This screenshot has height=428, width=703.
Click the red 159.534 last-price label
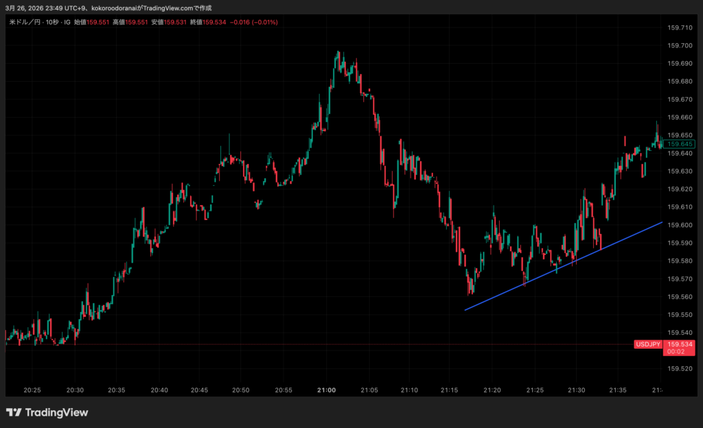coord(680,344)
